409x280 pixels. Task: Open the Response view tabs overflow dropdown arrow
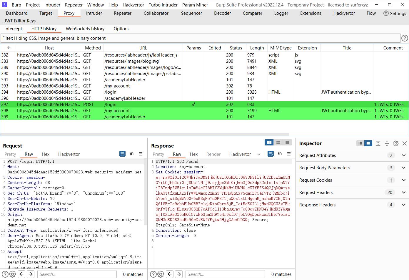259,154
